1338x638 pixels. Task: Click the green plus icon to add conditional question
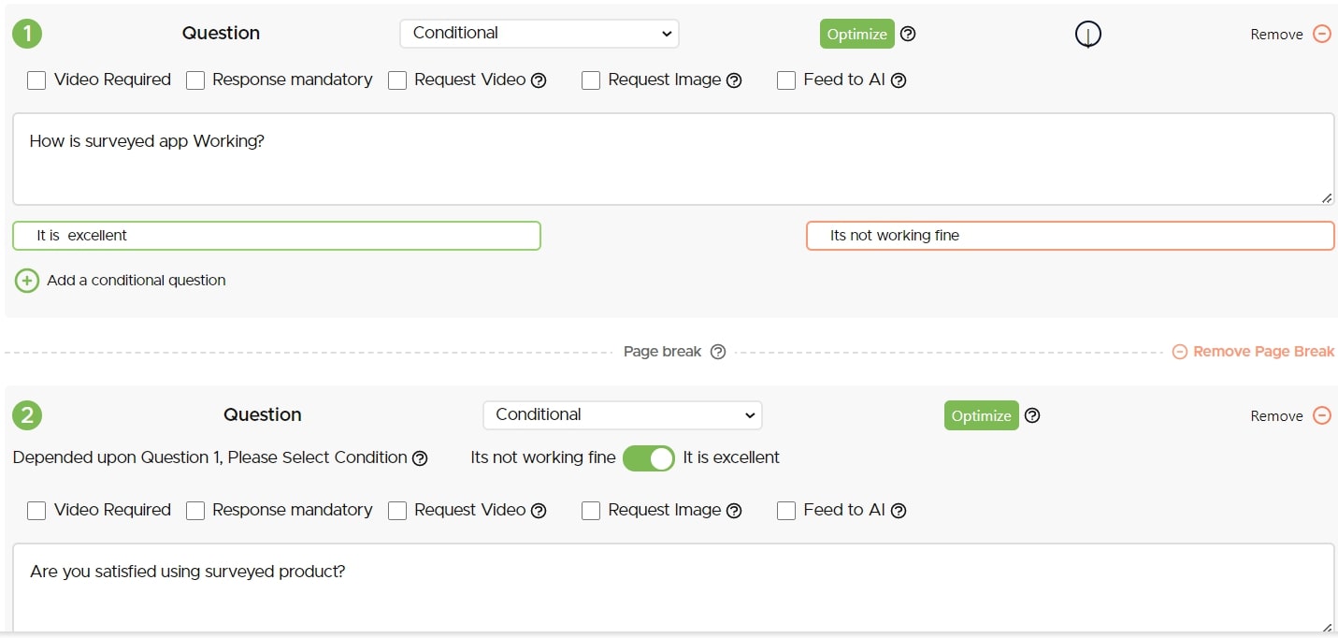point(27,281)
